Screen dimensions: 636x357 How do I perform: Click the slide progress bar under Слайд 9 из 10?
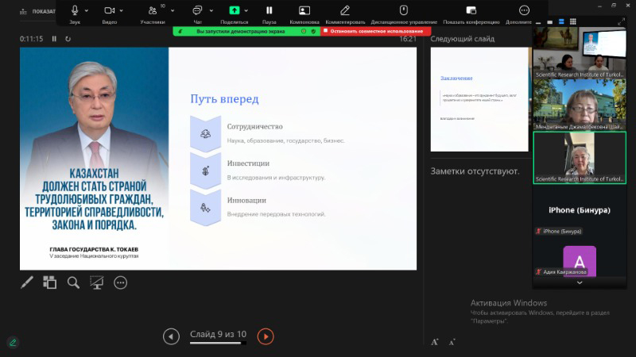coord(218,344)
